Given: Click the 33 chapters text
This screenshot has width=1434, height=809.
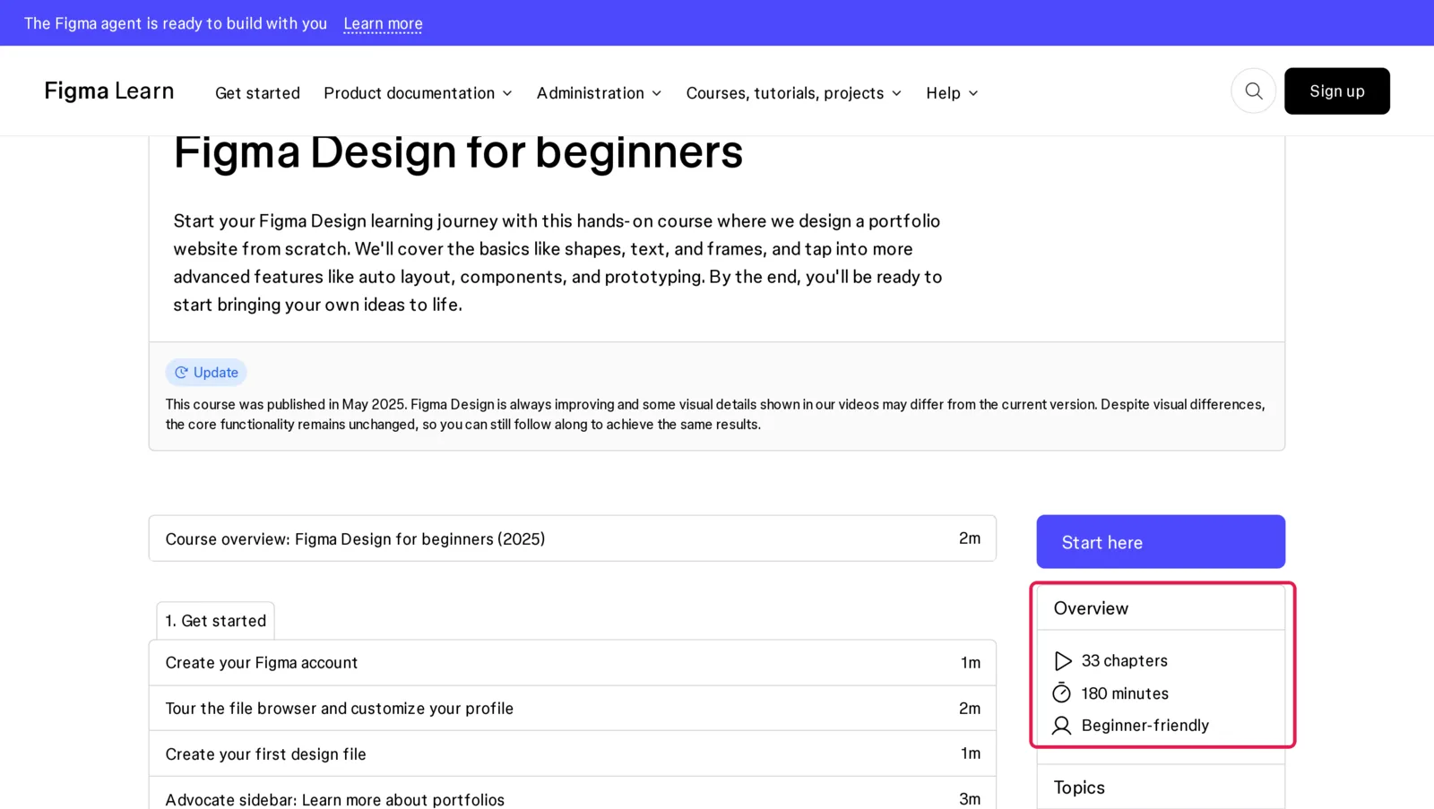Looking at the screenshot, I should 1124,661.
